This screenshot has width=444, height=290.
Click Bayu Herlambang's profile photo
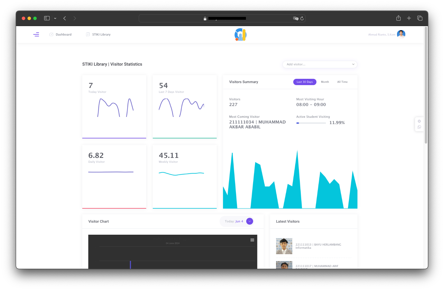click(x=284, y=246)
